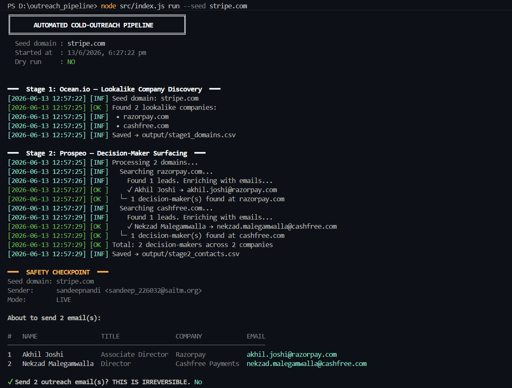Click the Dry run value 'NO'
The image size is (512, 388).
tap(71, 62)
